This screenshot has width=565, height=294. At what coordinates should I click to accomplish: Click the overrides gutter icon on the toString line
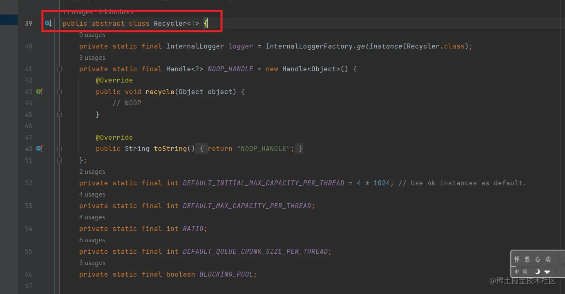coord(39,148)
